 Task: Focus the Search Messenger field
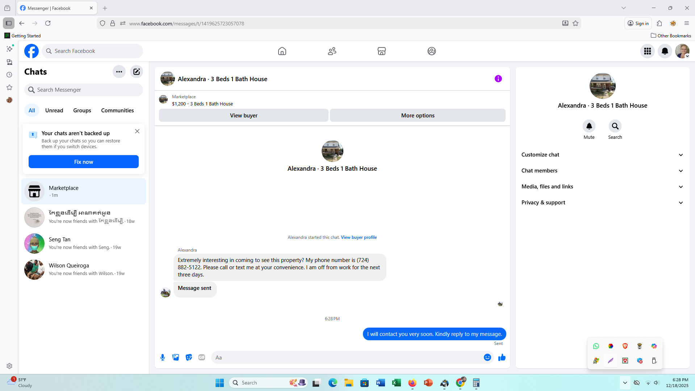point(84,90)
